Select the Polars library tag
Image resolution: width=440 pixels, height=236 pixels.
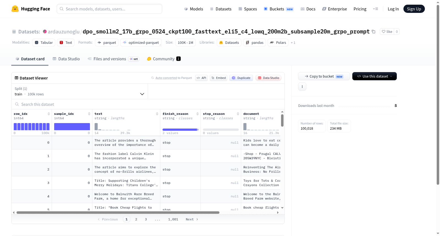pyautogui.click(x=278, y=42)
